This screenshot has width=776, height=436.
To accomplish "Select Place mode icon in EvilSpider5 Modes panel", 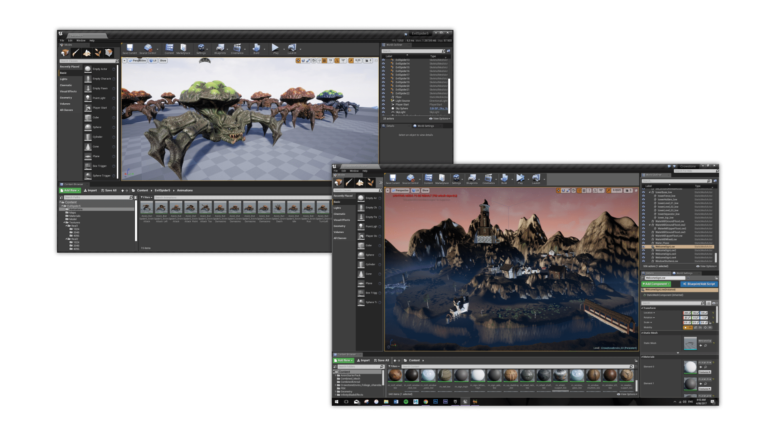I will pyautogui.click(x=65, y=53).
